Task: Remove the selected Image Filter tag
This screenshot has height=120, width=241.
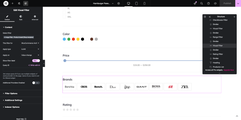Action: pyautogui.click(x=4, y=37)
